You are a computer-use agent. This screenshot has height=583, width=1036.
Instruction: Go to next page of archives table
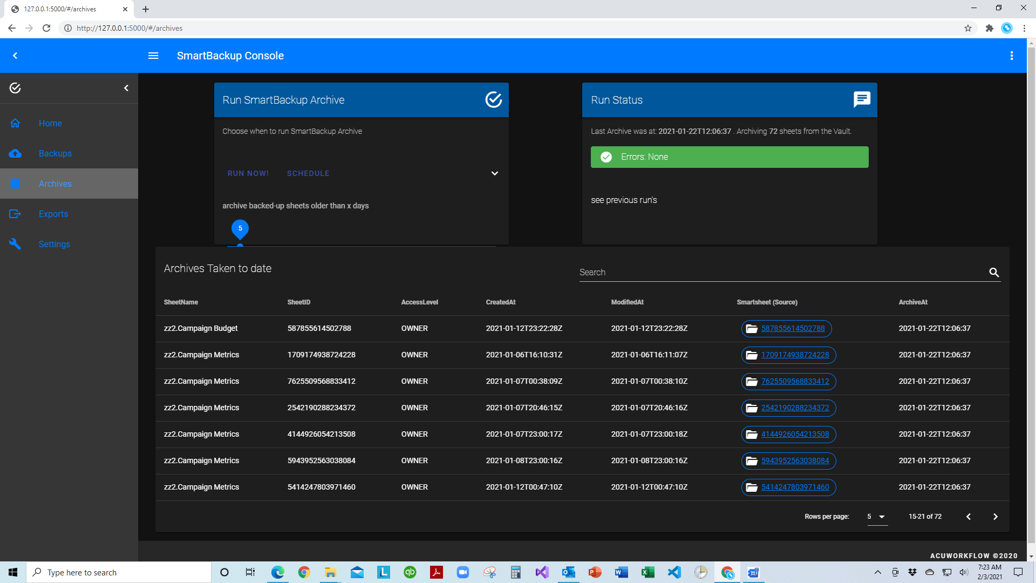click(995, 517)
